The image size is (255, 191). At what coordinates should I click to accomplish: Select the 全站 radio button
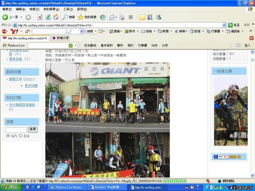pyautogui.click(x=20, y=136)
